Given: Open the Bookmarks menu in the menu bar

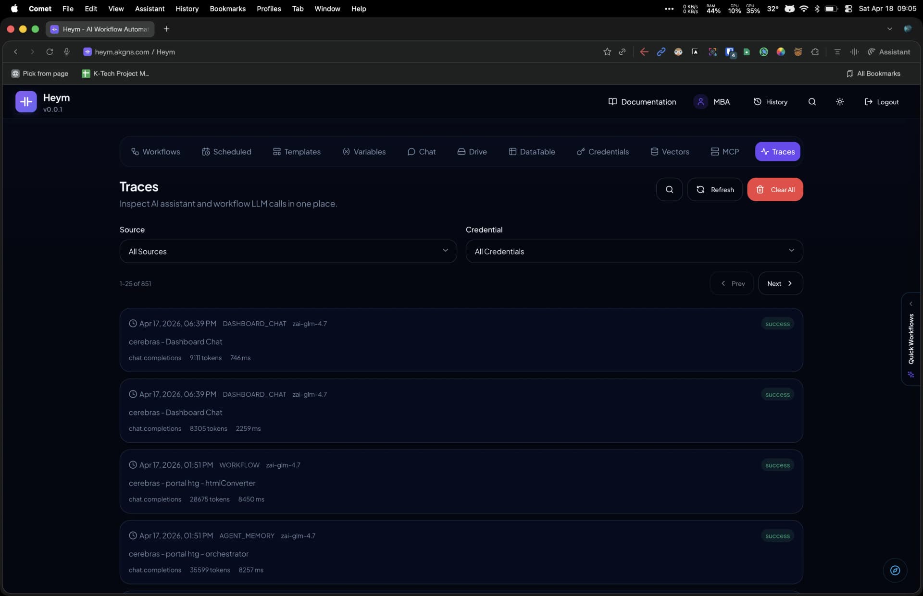Looking at the screenshot, I should click(x=227, y=9).
